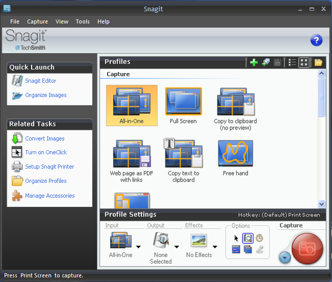This screenshot has width=332, height=282.
Task: Open the Organize Images link
Action: tap(46, 95)
